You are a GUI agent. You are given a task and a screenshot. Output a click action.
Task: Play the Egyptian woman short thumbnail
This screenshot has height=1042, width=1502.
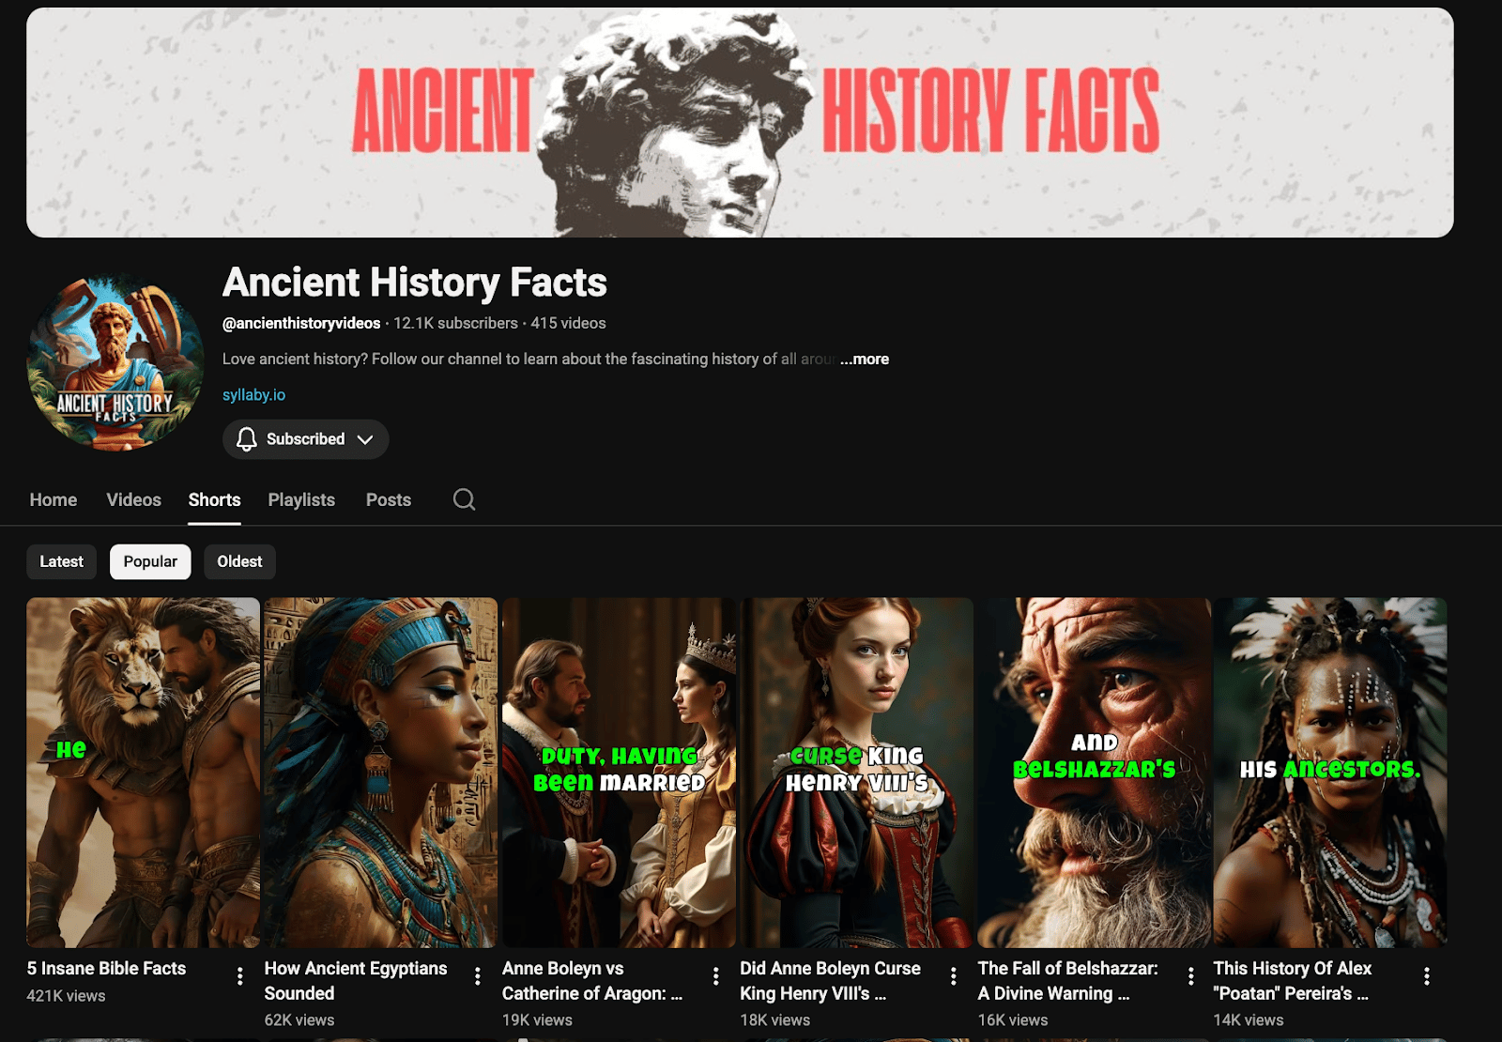click(x=380, y=773)
